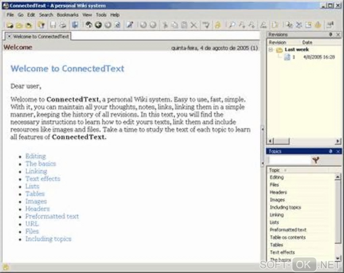Pin the Revisions panel
Viewport: 344px width, 273px height.
pyautogui.click(x=331, y=34)
